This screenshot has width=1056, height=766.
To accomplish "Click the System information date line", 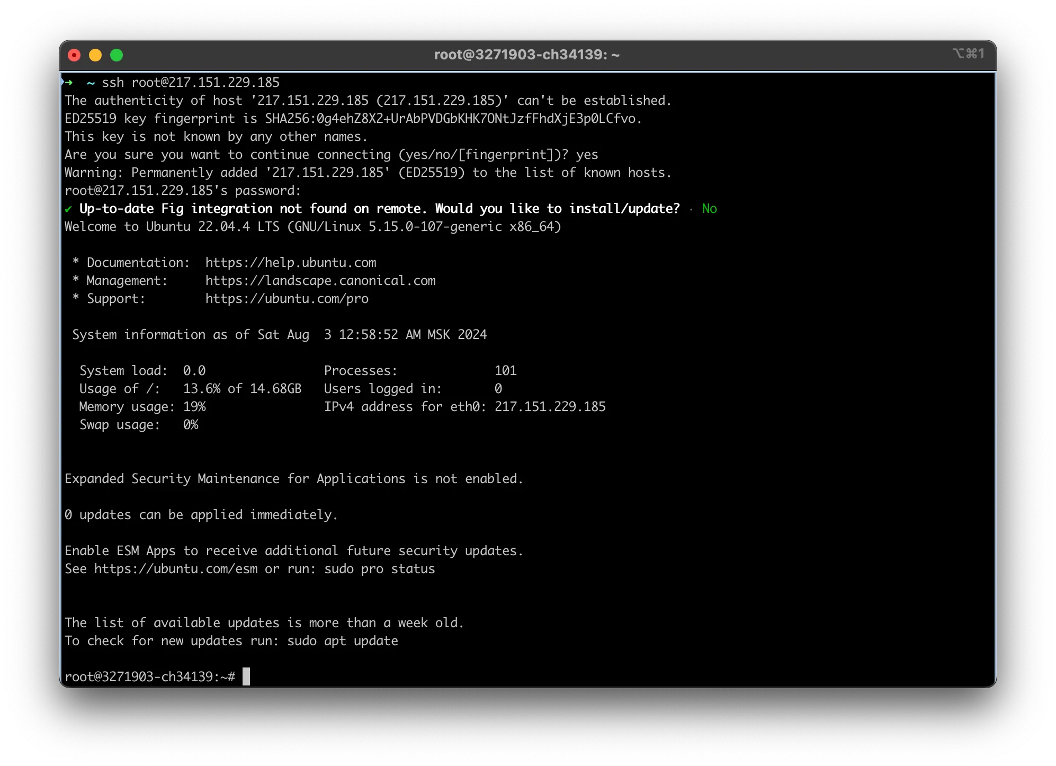I will pyautogui.click(x=280, y=335).
